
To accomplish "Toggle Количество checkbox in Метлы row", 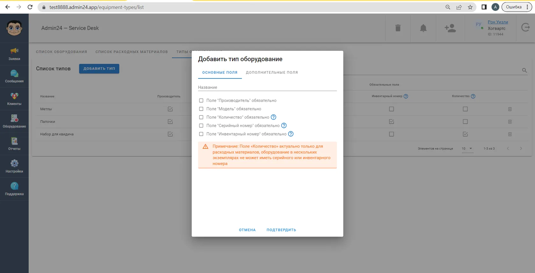I will (465, 109).
